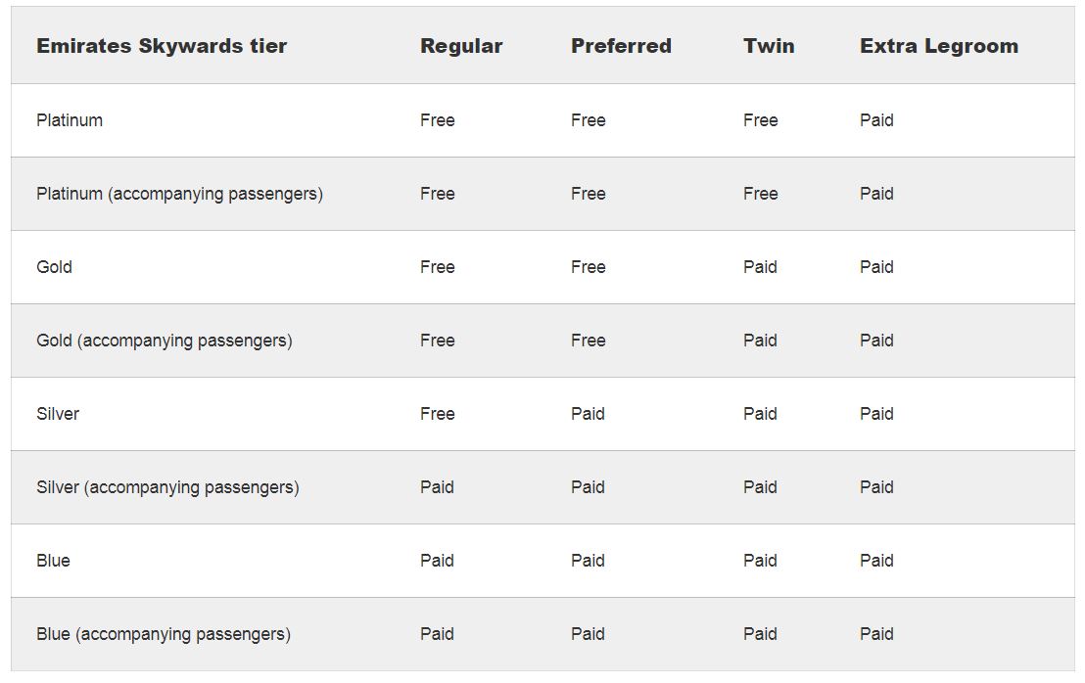Click "Silver (accompanying passengers)" row label
This screenshot has width=1085, height=683.
167,487
